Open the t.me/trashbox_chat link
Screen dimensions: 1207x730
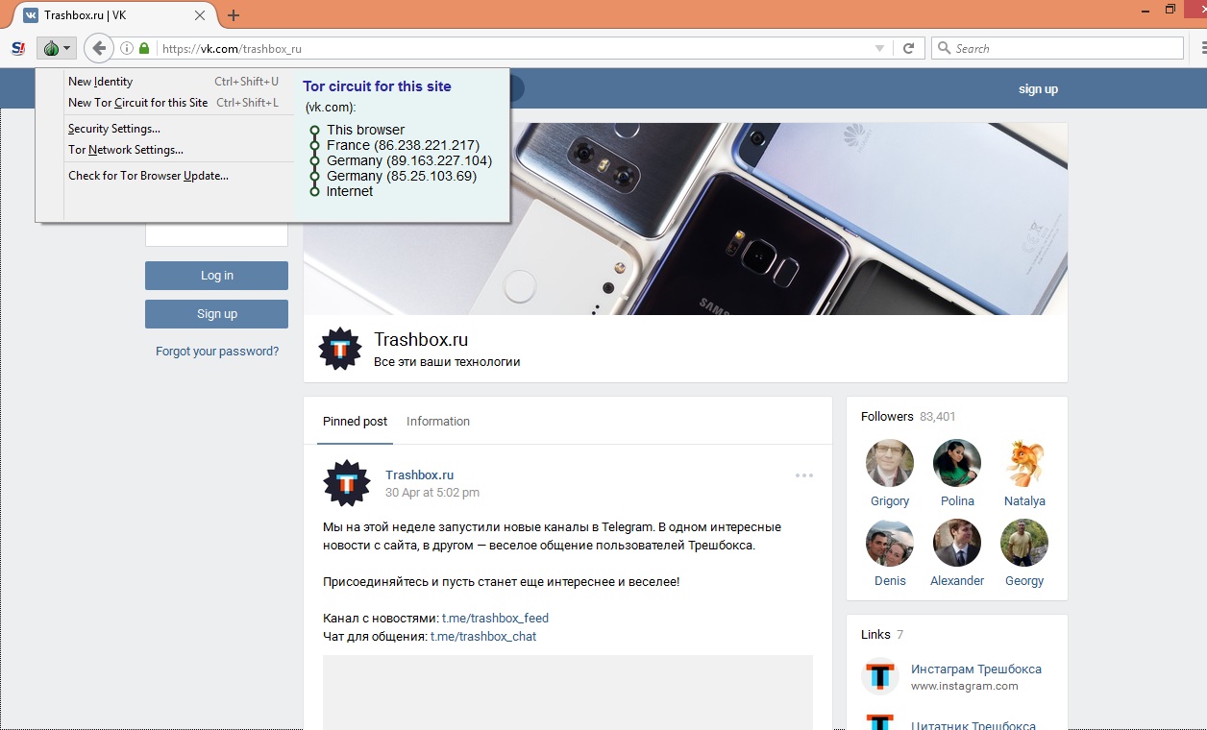pyautogui.click(x=483, y=637)
